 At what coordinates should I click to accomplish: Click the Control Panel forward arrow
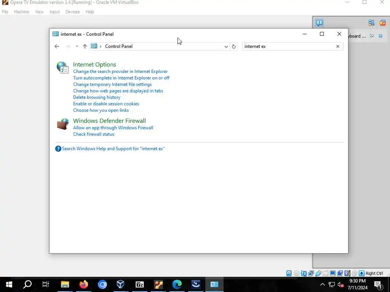(68, 46)
